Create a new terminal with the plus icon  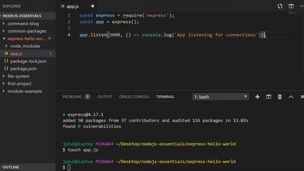tap(257, 97)
